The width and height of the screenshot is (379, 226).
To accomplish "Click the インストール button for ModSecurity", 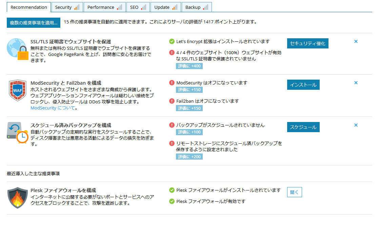I will point(303,85).
